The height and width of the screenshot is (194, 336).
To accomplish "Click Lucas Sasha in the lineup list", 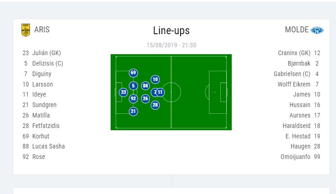I will point(48,146).
